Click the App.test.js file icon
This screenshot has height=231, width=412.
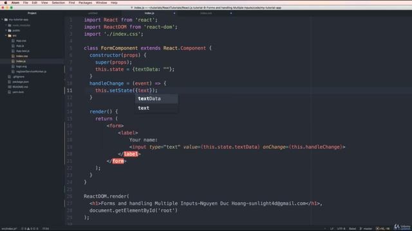13,51
